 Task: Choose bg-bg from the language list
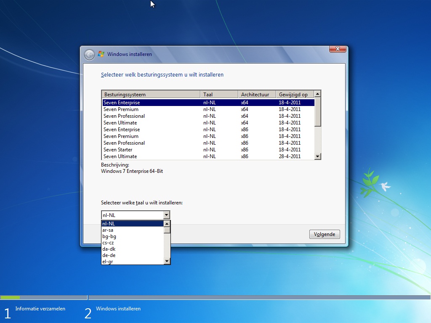[x=133, y=236]
